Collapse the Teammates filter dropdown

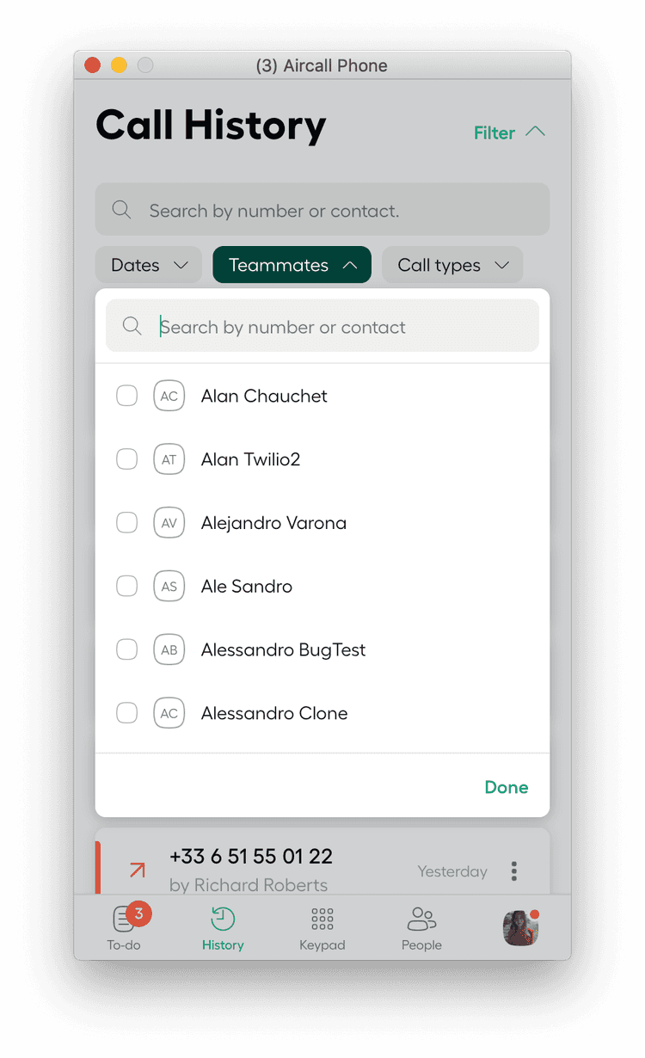pos(292,265)
